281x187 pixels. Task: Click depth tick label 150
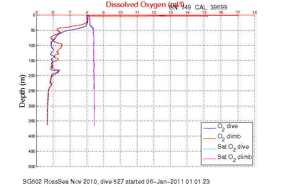pos(32,61)
